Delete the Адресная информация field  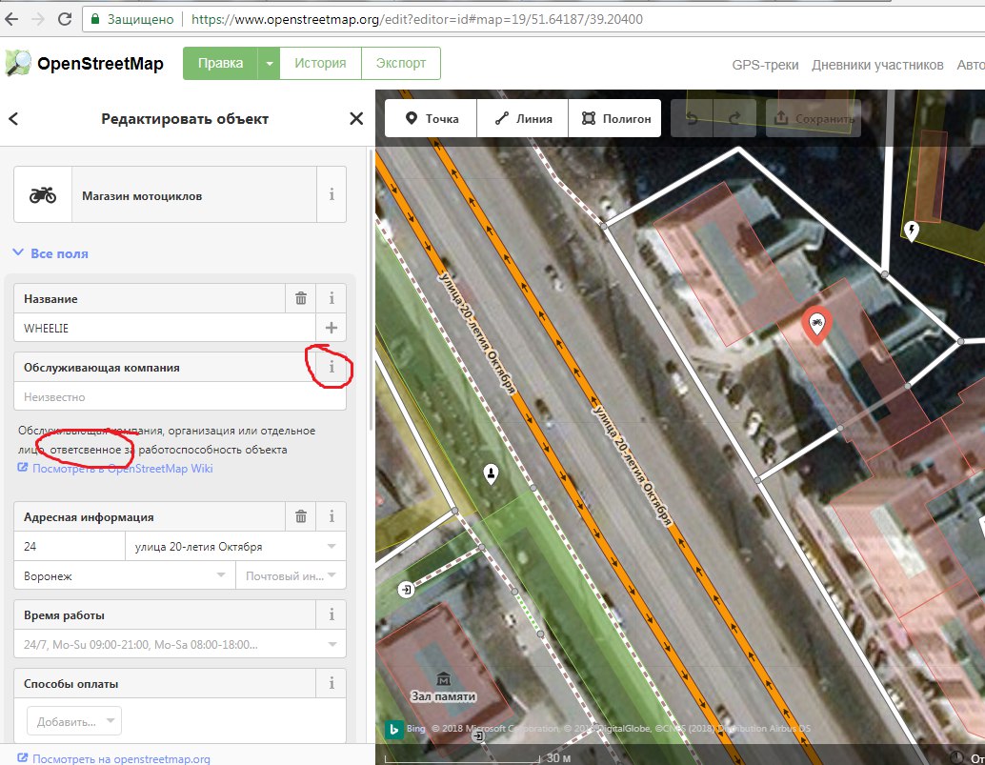click(x=301, y=516)
